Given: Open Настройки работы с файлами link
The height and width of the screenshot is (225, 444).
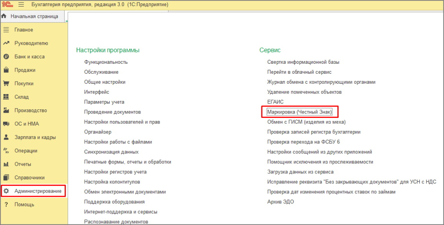Looking at the screenshot, I should point(118,142).
